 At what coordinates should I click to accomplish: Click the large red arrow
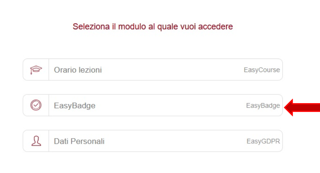(302, 107)
